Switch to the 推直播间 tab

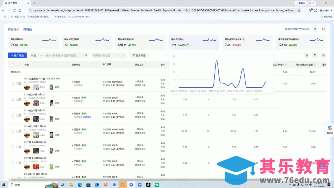(14, 29)
